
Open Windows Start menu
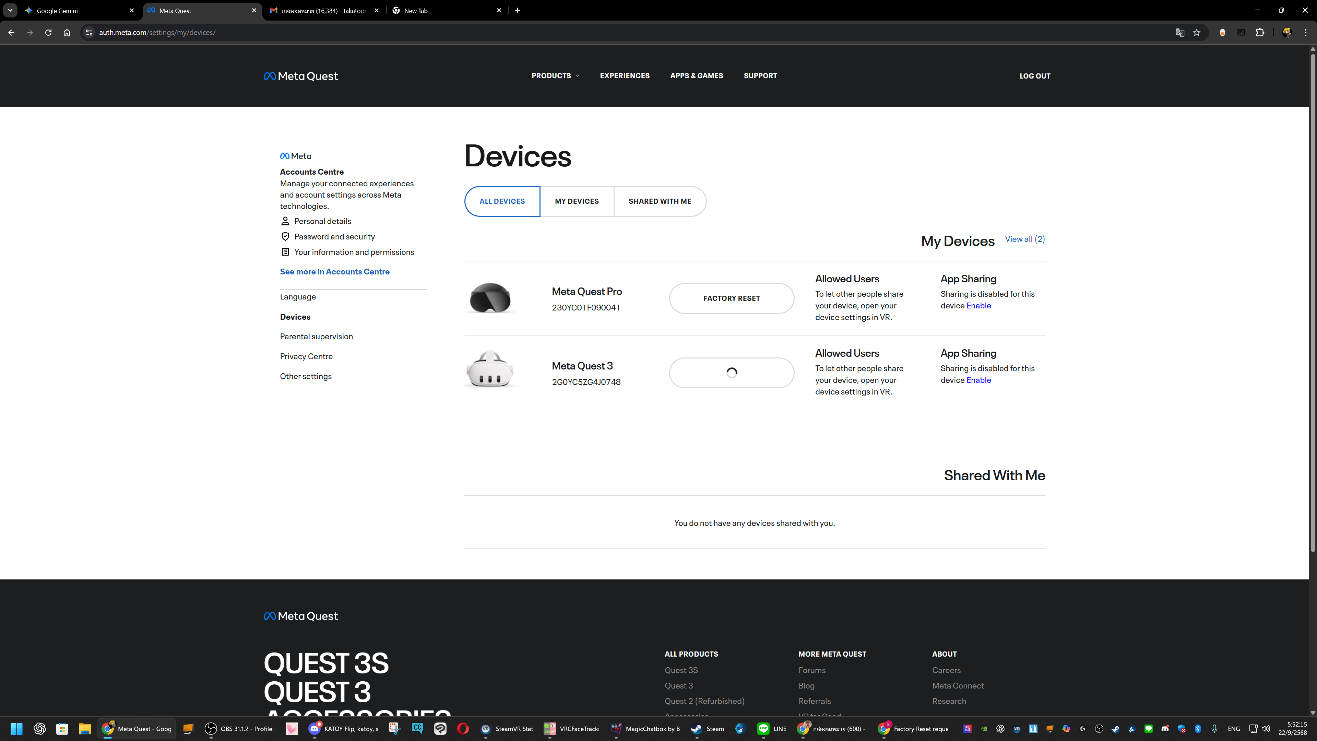(x=16, y=728)
